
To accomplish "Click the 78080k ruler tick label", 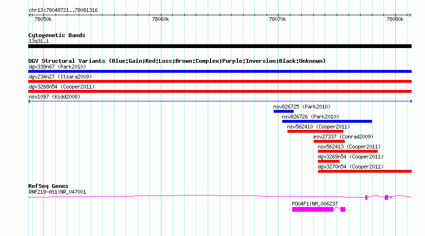I will [x=395, y=19].
